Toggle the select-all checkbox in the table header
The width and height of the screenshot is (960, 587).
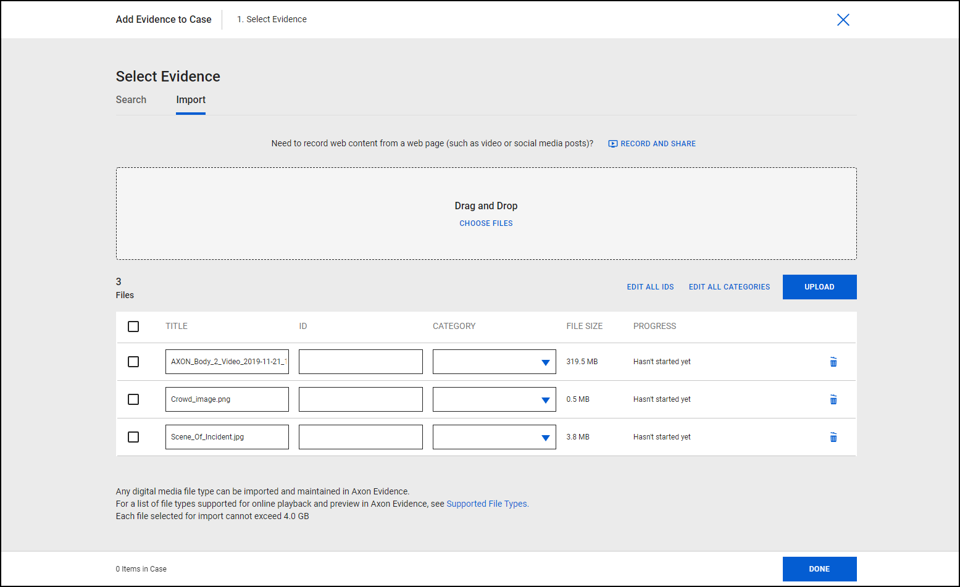133,327
